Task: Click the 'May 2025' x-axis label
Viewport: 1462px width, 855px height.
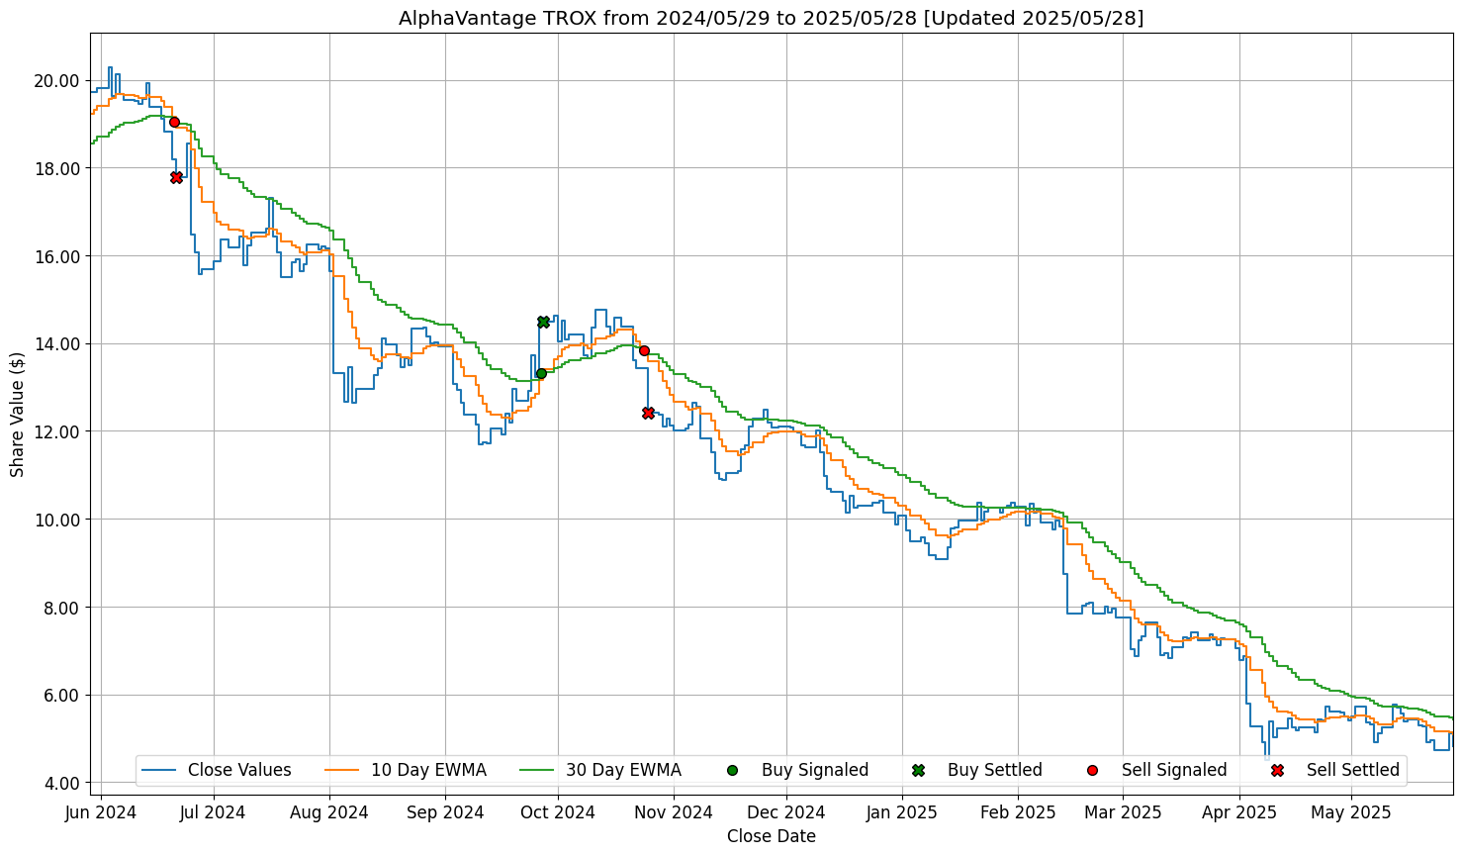Action: 1351,812
